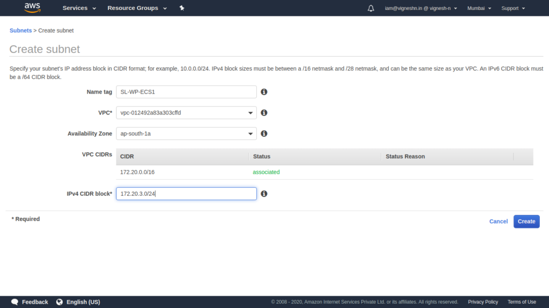Open the Mumbai region selector
549x308 pixels.
(479, 8)
